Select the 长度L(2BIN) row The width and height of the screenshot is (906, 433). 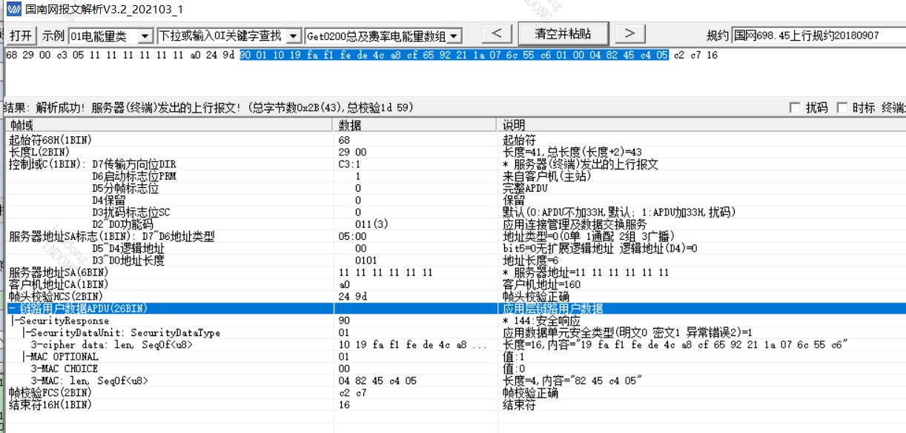point(456,152)
